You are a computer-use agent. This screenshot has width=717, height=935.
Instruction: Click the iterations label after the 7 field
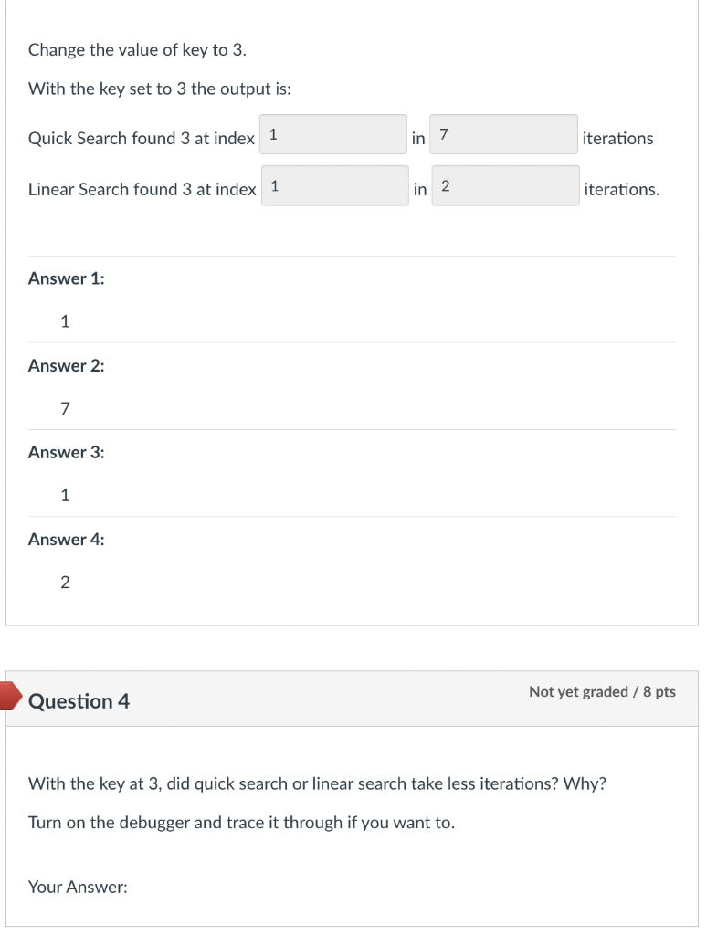pyautogui.click(x=617, y=138)
